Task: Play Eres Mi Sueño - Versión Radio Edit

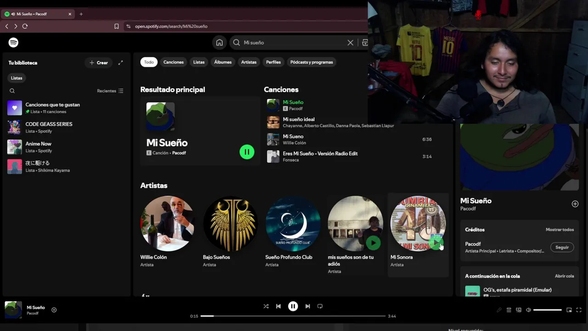Action: point(320,154)
